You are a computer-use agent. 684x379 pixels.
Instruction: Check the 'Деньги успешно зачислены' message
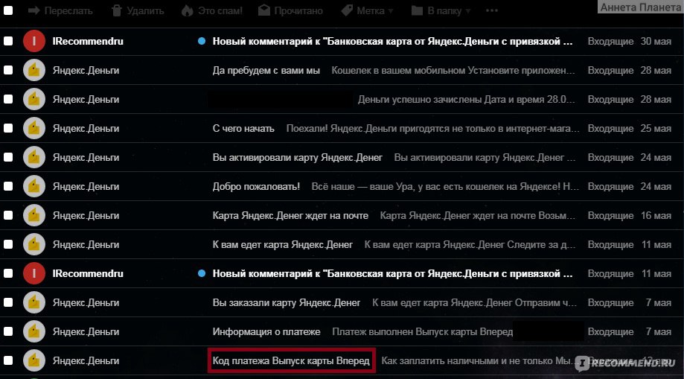[x=8, y=100]
